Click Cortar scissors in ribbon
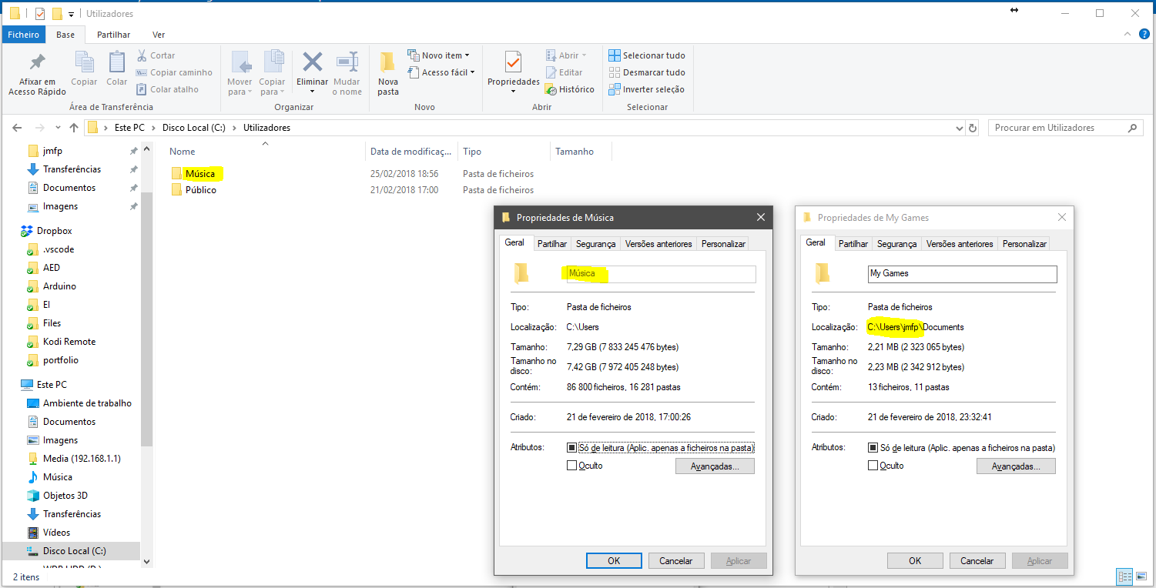The image size is (1156, 588). tap(156, 55)
